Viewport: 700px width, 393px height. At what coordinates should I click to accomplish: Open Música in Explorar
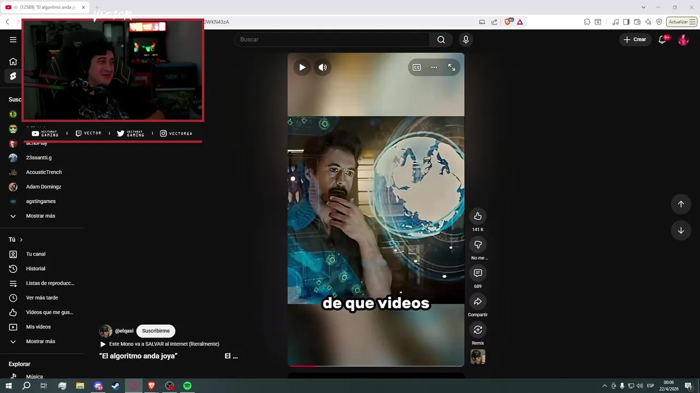[34, 377]
